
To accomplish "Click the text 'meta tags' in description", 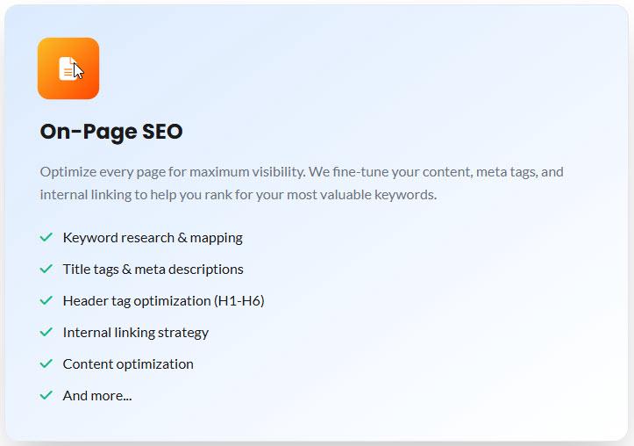I will pyautogui.click(x=504, y=171).
